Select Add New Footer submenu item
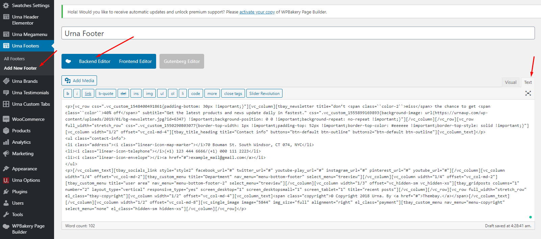 [20, 68]
